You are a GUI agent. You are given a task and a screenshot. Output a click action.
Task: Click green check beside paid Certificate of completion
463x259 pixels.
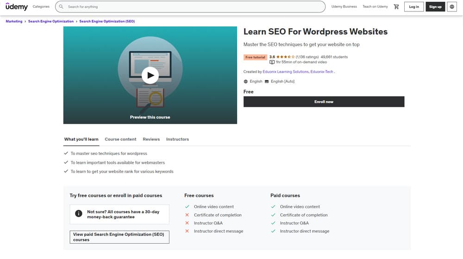273,215
